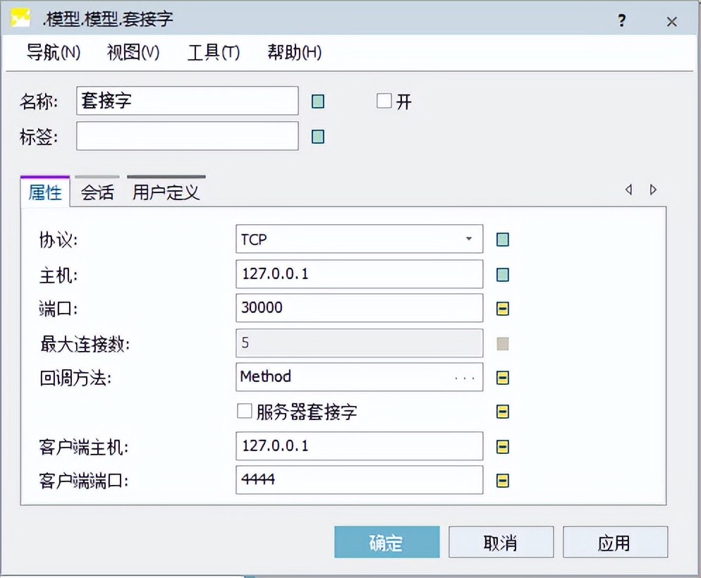Click the minus icon beside 客户端主机
701x578 pixels.
click(x=502, y=446)
